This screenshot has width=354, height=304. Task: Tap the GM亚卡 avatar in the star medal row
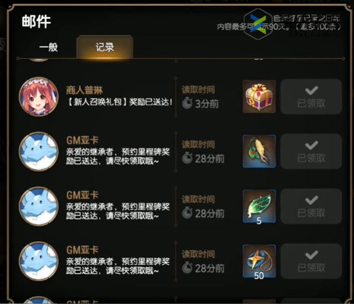[x=39, y=261]
